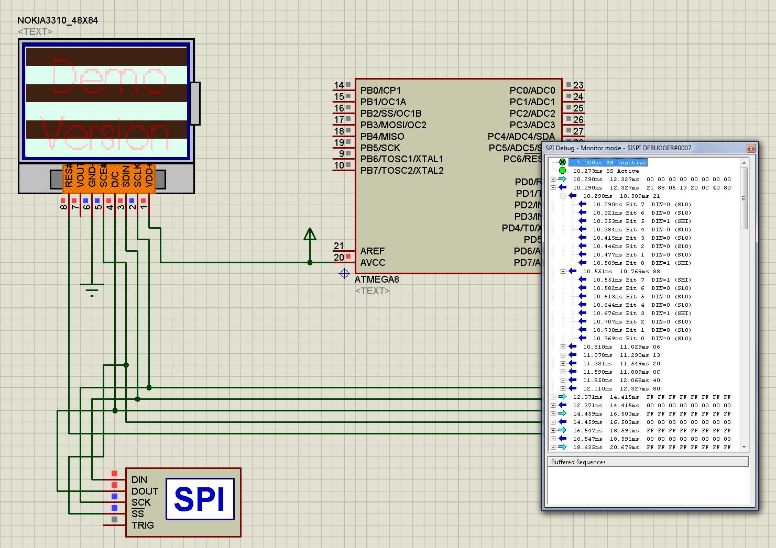Expand the 11.850ms 12.068ms 40 byte
Viewport: 776px width, 548px height.
(x=563, y=380)
